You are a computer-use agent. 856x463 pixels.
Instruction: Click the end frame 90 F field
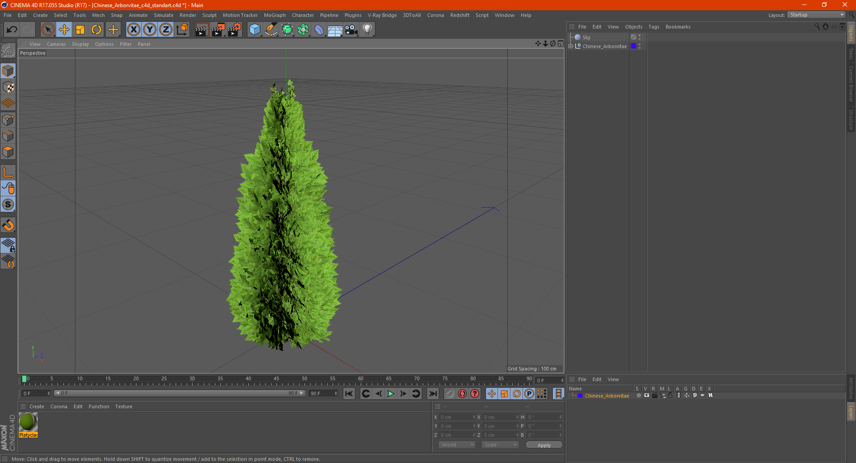tap(324, 394)
